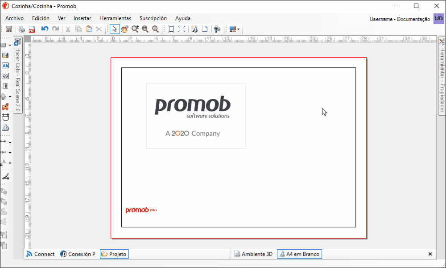Image resolution: width=446 pixels, height=268 pixels.
Task: Select the insert image tool in the sidebar
Action: point(5,55)
